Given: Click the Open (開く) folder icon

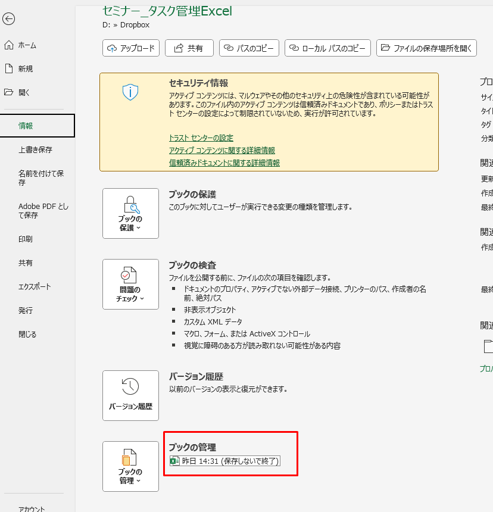Looking at the screenshot, I should click(x=8, y=93).
